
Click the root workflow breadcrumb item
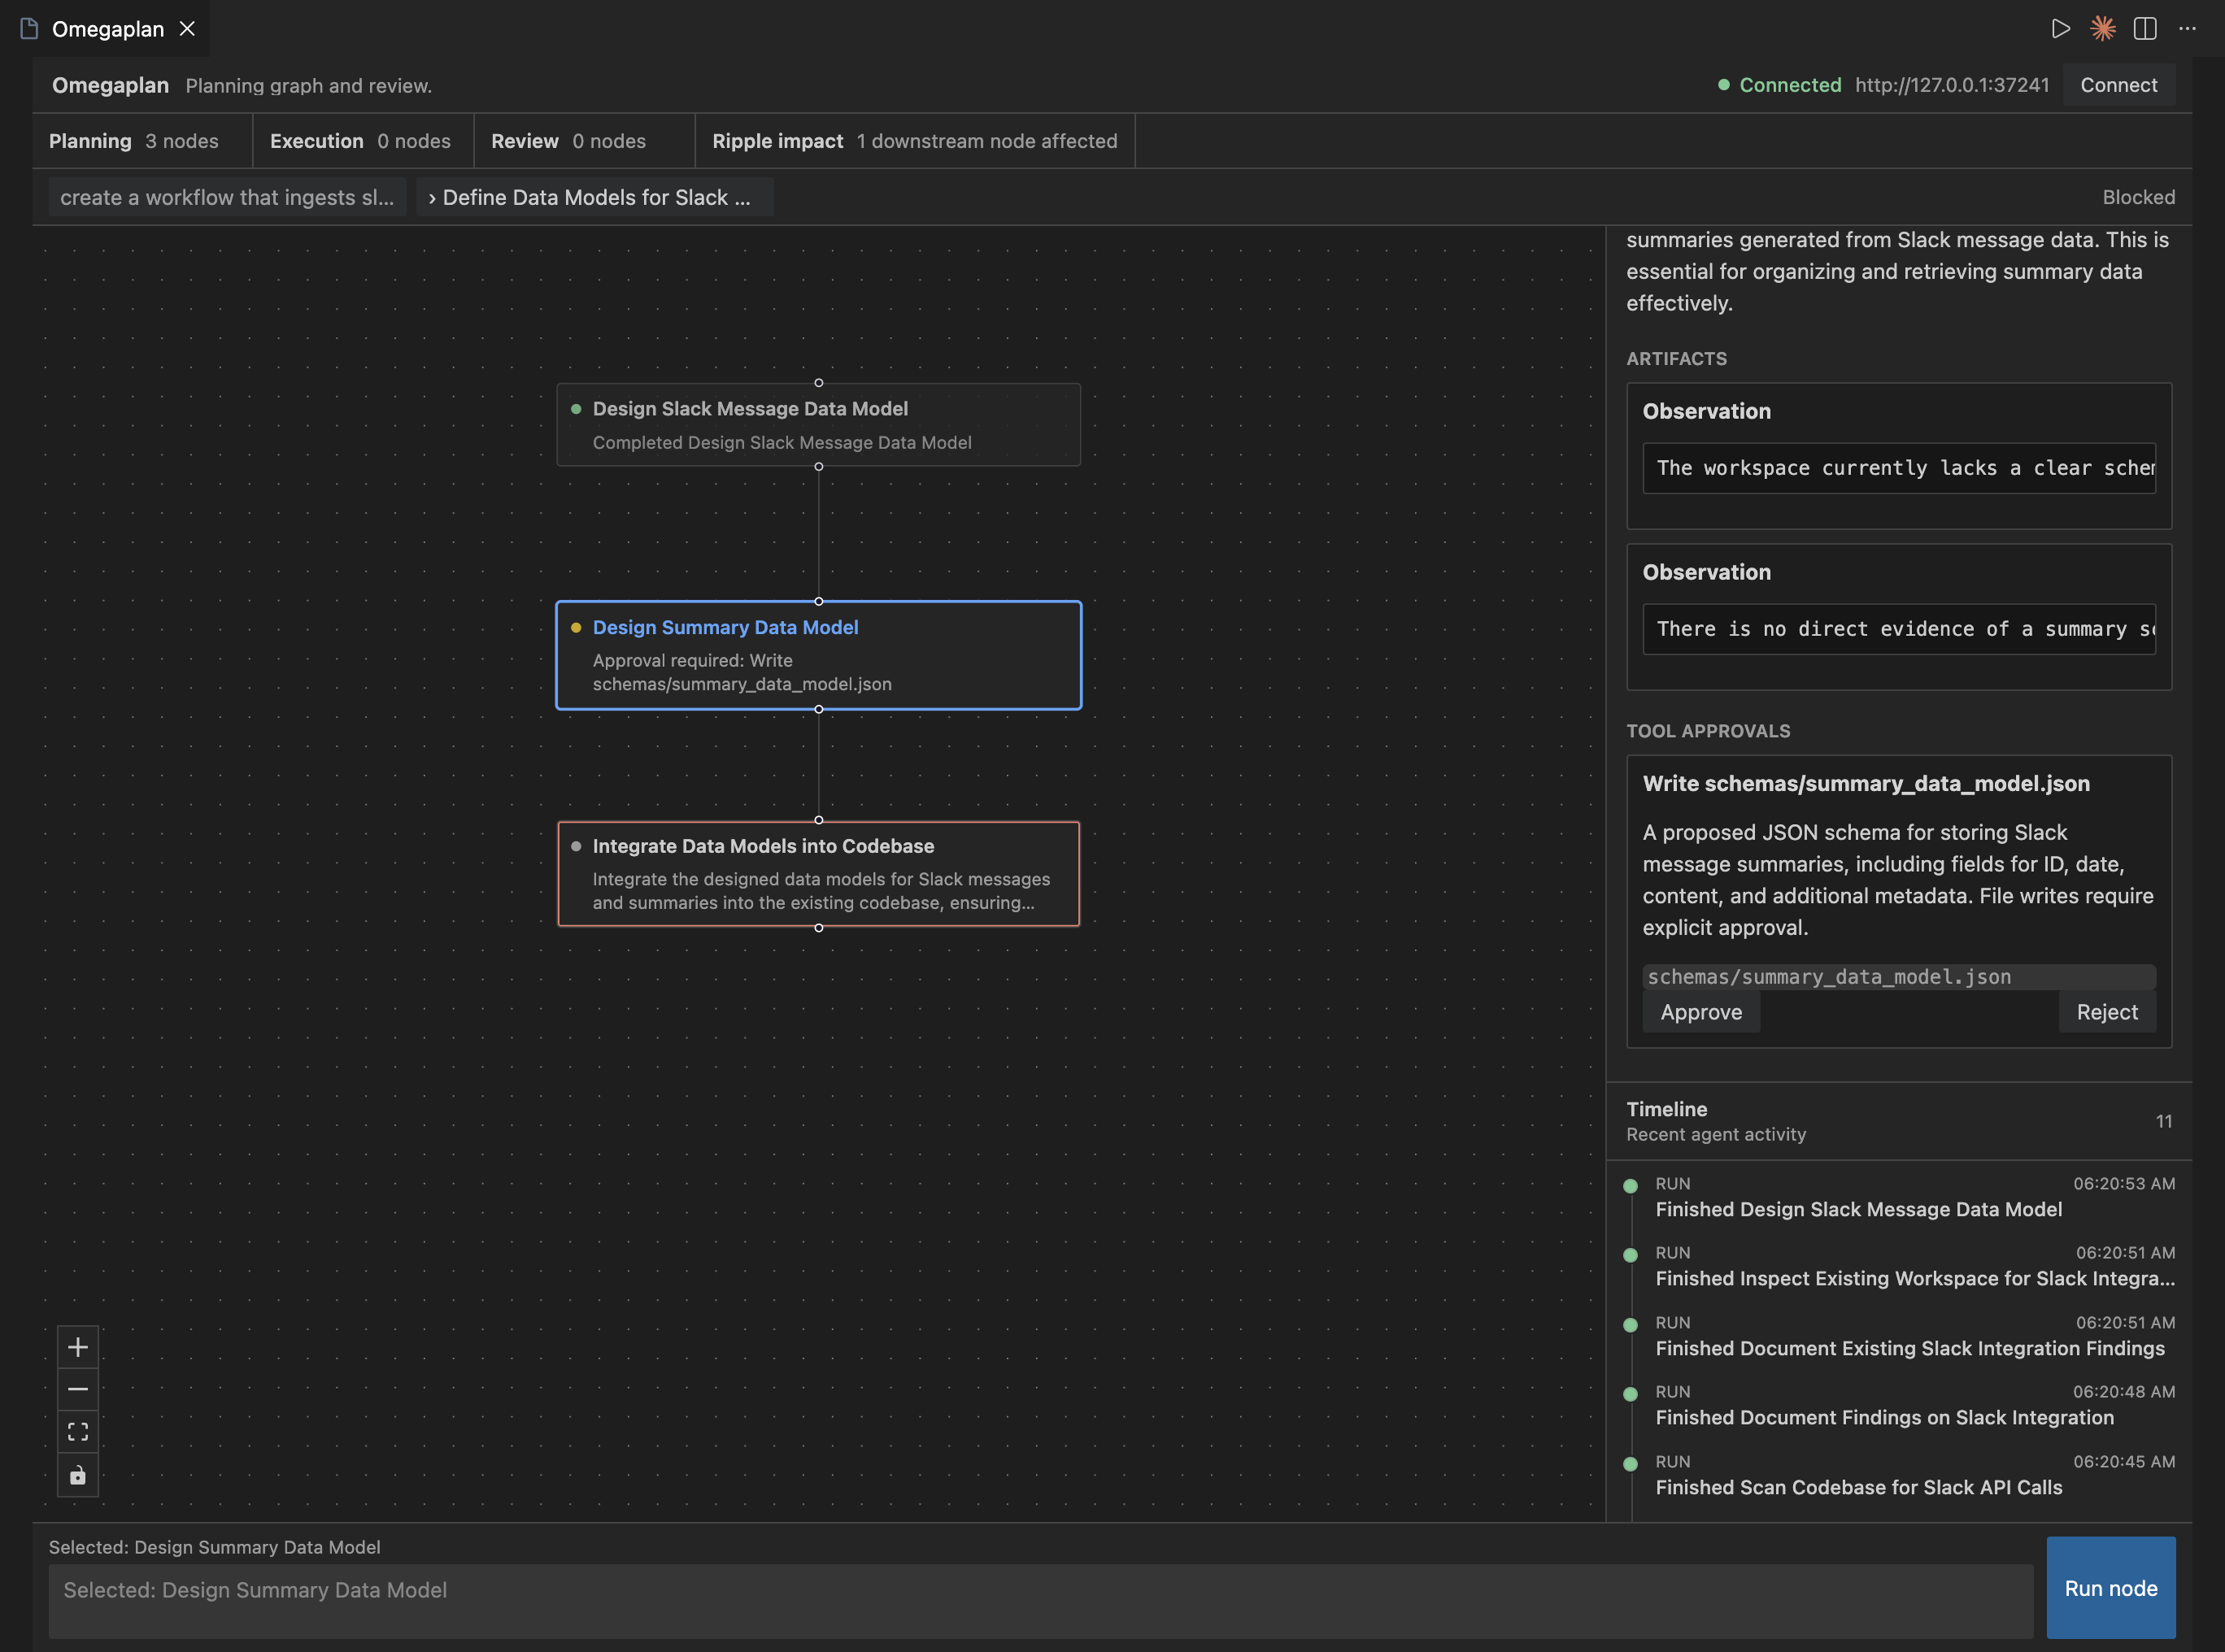point(227,197)
